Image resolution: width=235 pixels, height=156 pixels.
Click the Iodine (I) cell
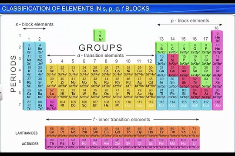pyautogui.click(x=206, y=82)
